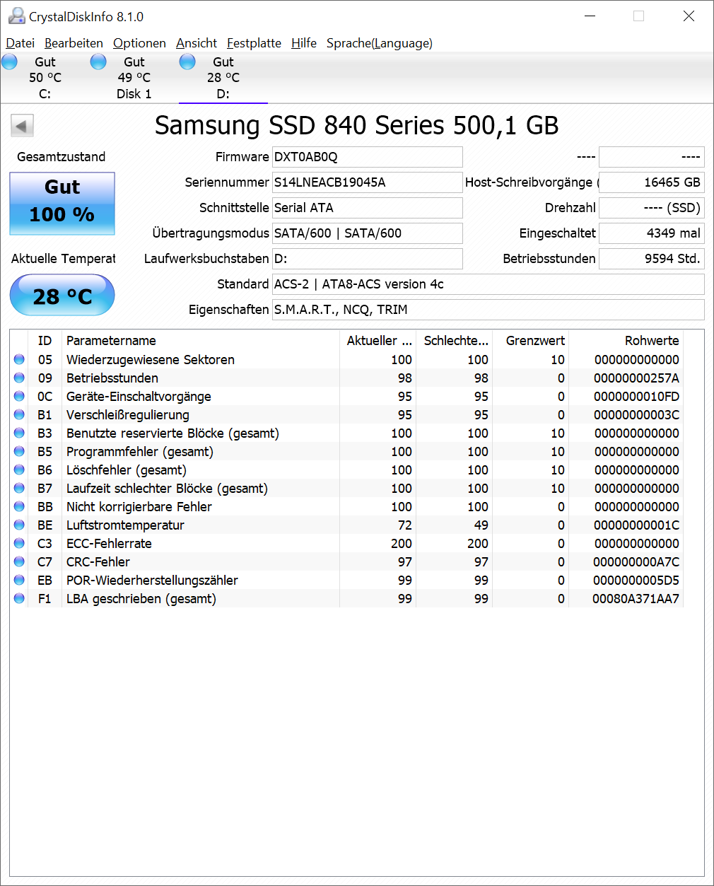Click the Aktueller ... column header
This screenshot has width=714, height=886.
point(378,341)
